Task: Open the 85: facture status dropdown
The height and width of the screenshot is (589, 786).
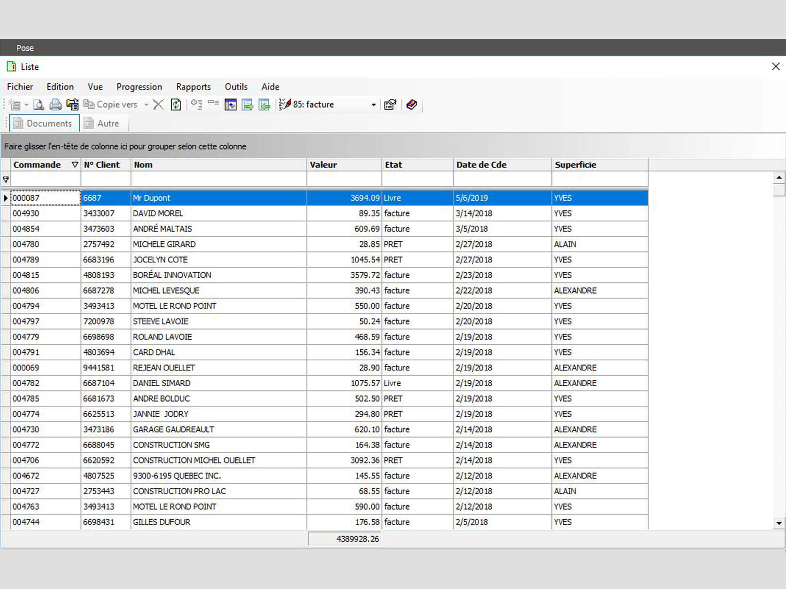Action: pos(373,105)
